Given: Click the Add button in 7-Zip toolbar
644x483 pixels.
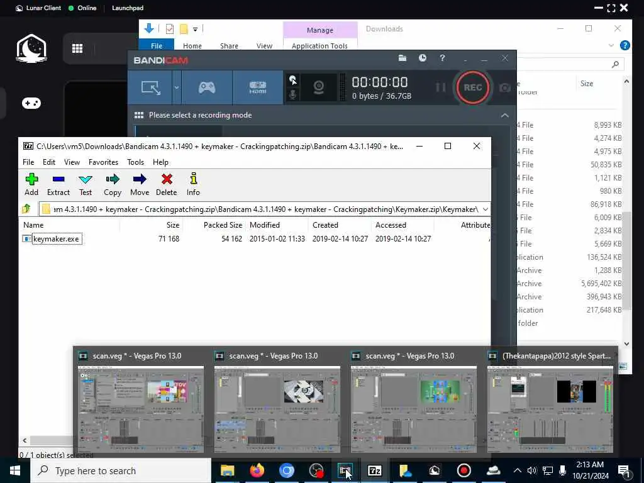Looking at the screenshot, I should 31,184.
